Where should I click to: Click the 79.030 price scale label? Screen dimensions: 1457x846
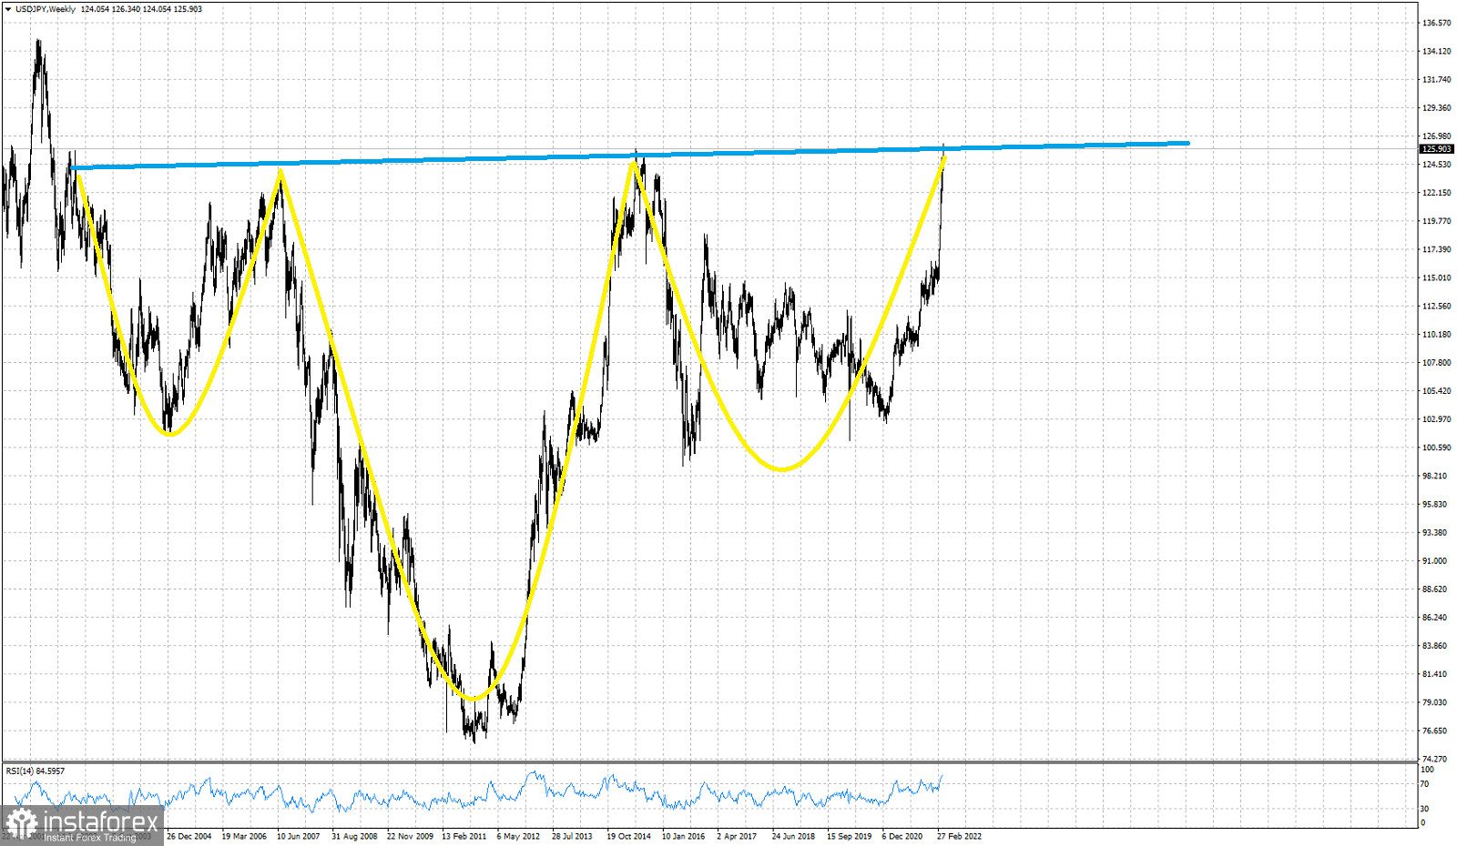pos(1434,702)
